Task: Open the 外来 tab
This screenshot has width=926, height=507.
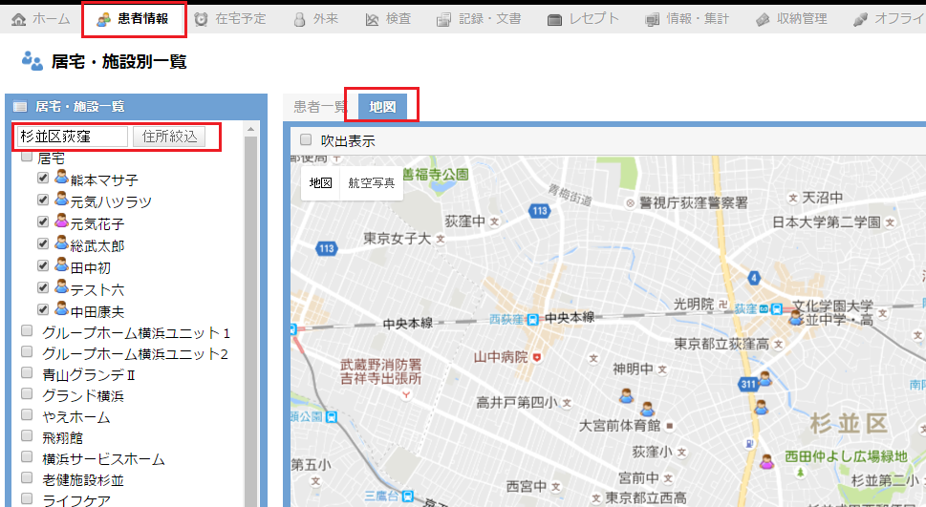Action: pyautogui.click(x=316, y=19)
